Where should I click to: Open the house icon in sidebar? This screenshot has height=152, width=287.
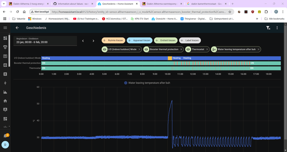pyautogui.click(x=5, y=101)
